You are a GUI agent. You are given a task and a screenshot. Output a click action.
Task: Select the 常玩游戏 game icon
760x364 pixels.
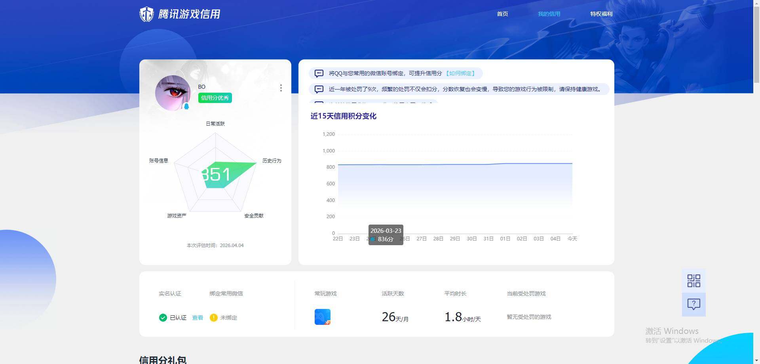pos(322,316)
